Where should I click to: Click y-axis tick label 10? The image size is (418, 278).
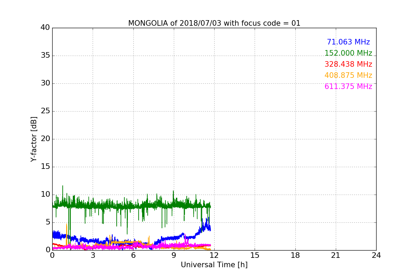tap(45, 195)
